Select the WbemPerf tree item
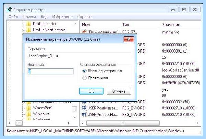The height and width of the screenshot is (139, 206). pos(42,108)
